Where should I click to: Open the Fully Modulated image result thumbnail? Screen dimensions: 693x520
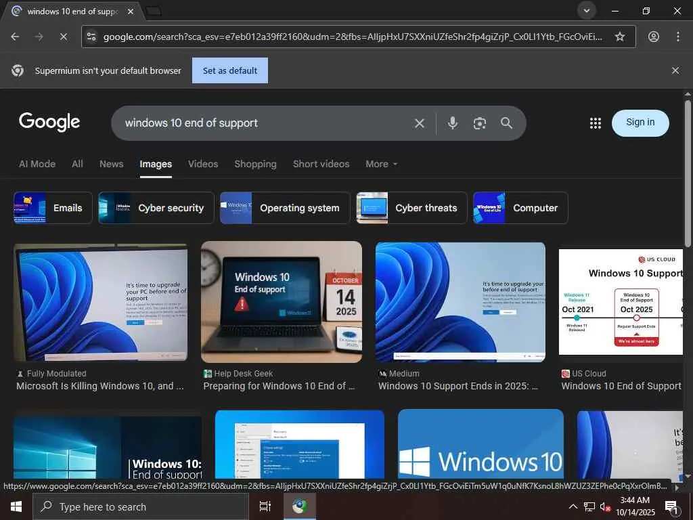pyautogui.click(x=101, y=302)
